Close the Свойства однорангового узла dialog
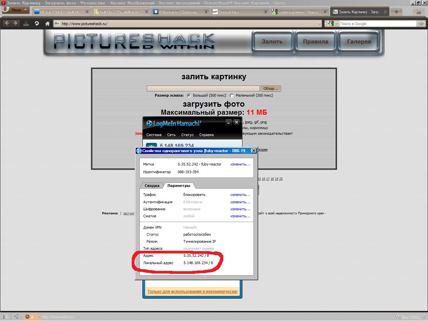This screenshot has height=321, width=428. pos(254,151)
